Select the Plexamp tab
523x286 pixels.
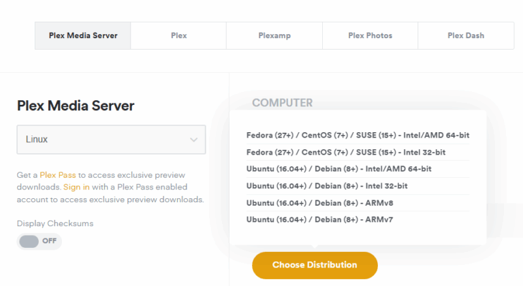274,35
